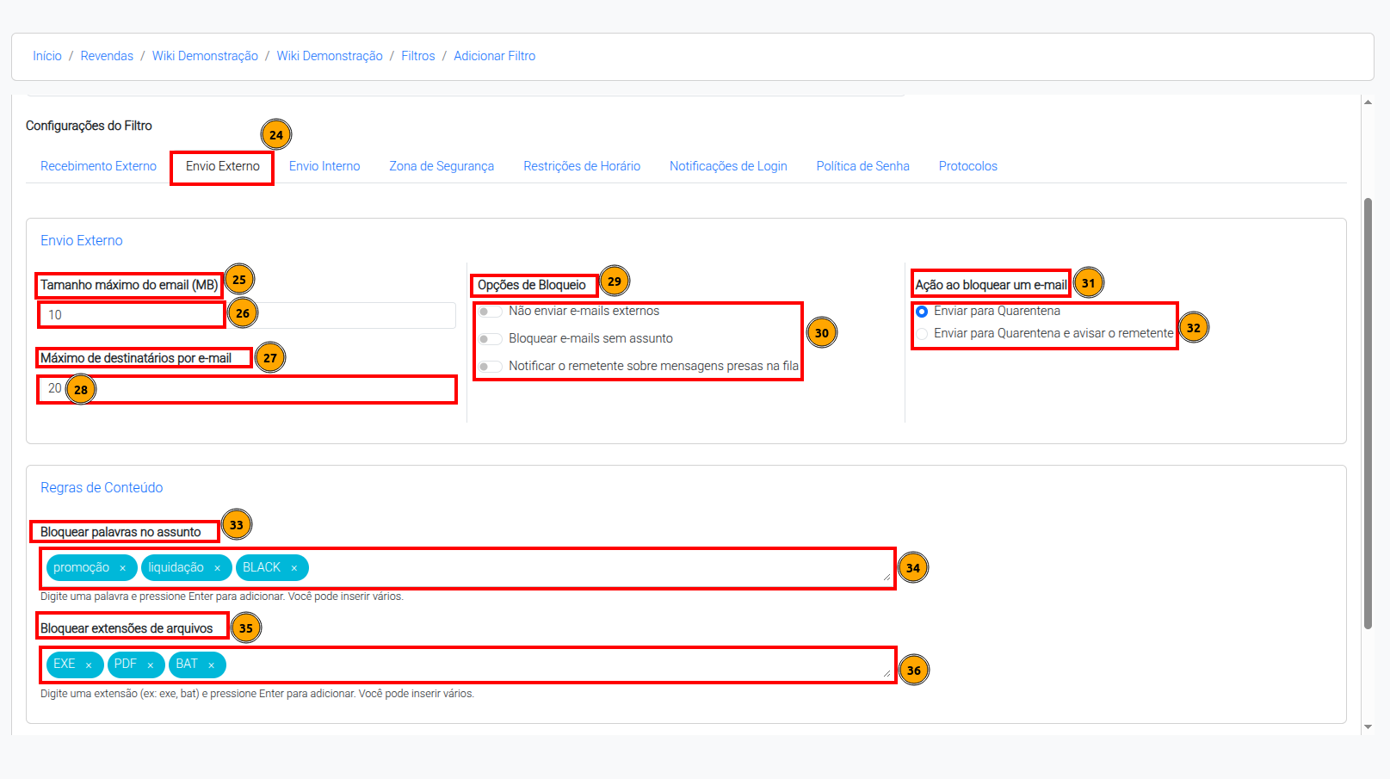Click the liquidação tag label
This screenshot has width=1390, height=779.
pos(176,568)
